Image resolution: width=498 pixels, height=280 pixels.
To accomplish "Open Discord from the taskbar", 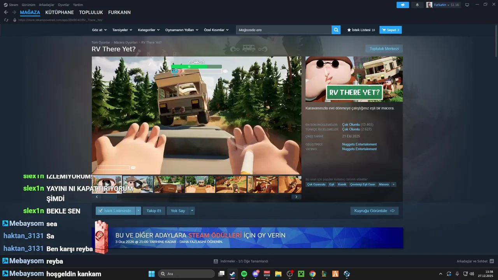I will pos(256,274).
